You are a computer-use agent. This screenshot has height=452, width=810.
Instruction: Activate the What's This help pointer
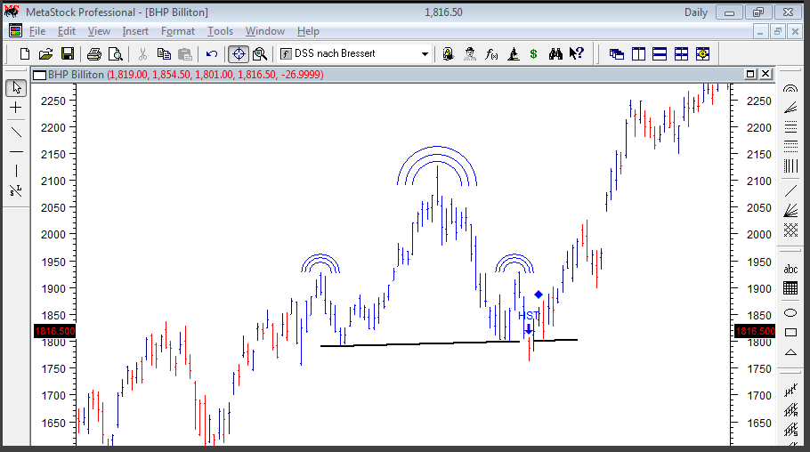click(x=577, y=53)
